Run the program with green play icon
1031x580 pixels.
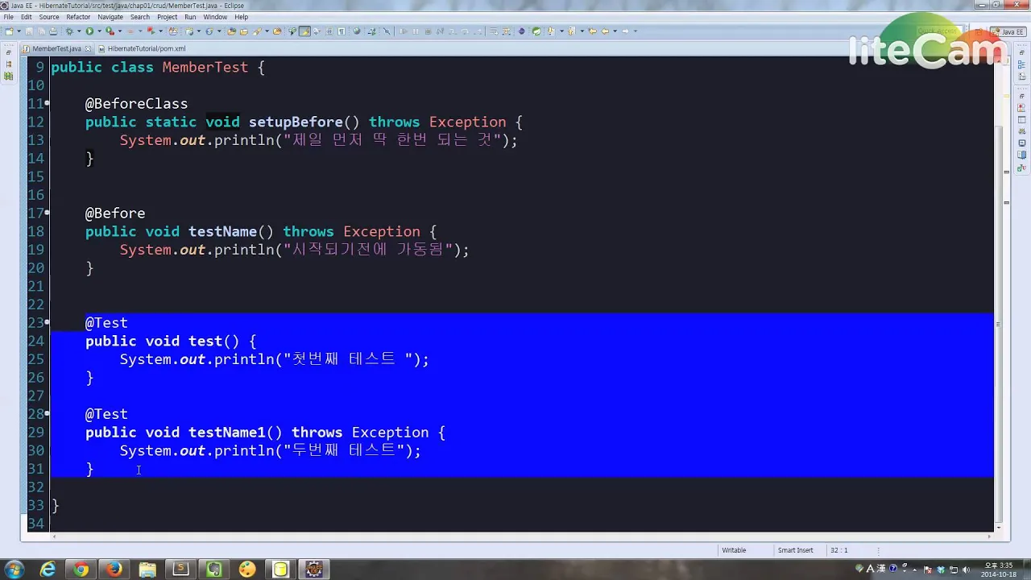(x=89, y=31)
